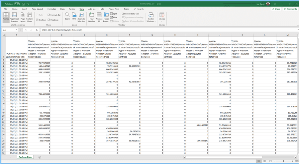Image resolution: width=299 pixels, height=164 pixels.
Task: Open Custom Views dialog
Action: point(30,17)
